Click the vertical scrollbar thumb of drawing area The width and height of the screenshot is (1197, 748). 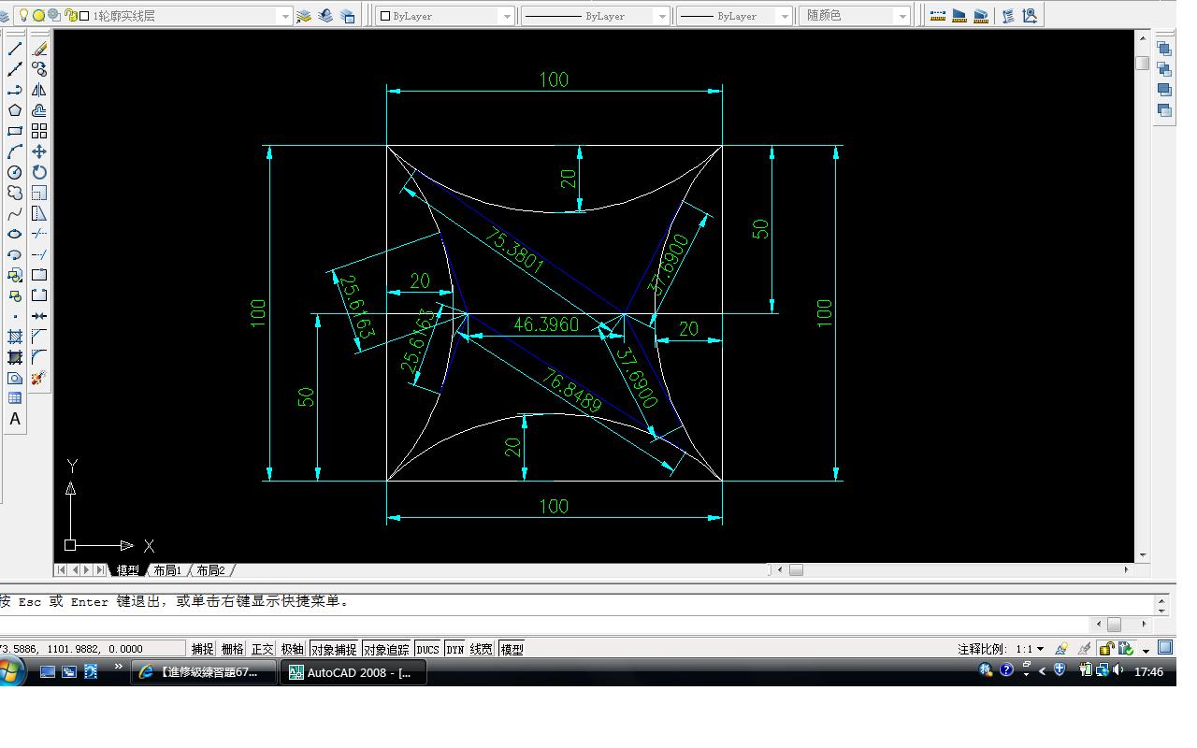pyautogui.click(x=1142, y=63)
